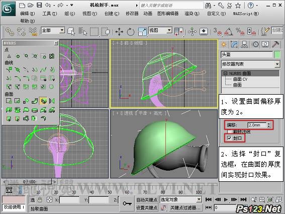Screen dimensions: 285x214
Task: Close the NURBS toolbox panel
Action: pyautogui.click(x=56, y=43)
